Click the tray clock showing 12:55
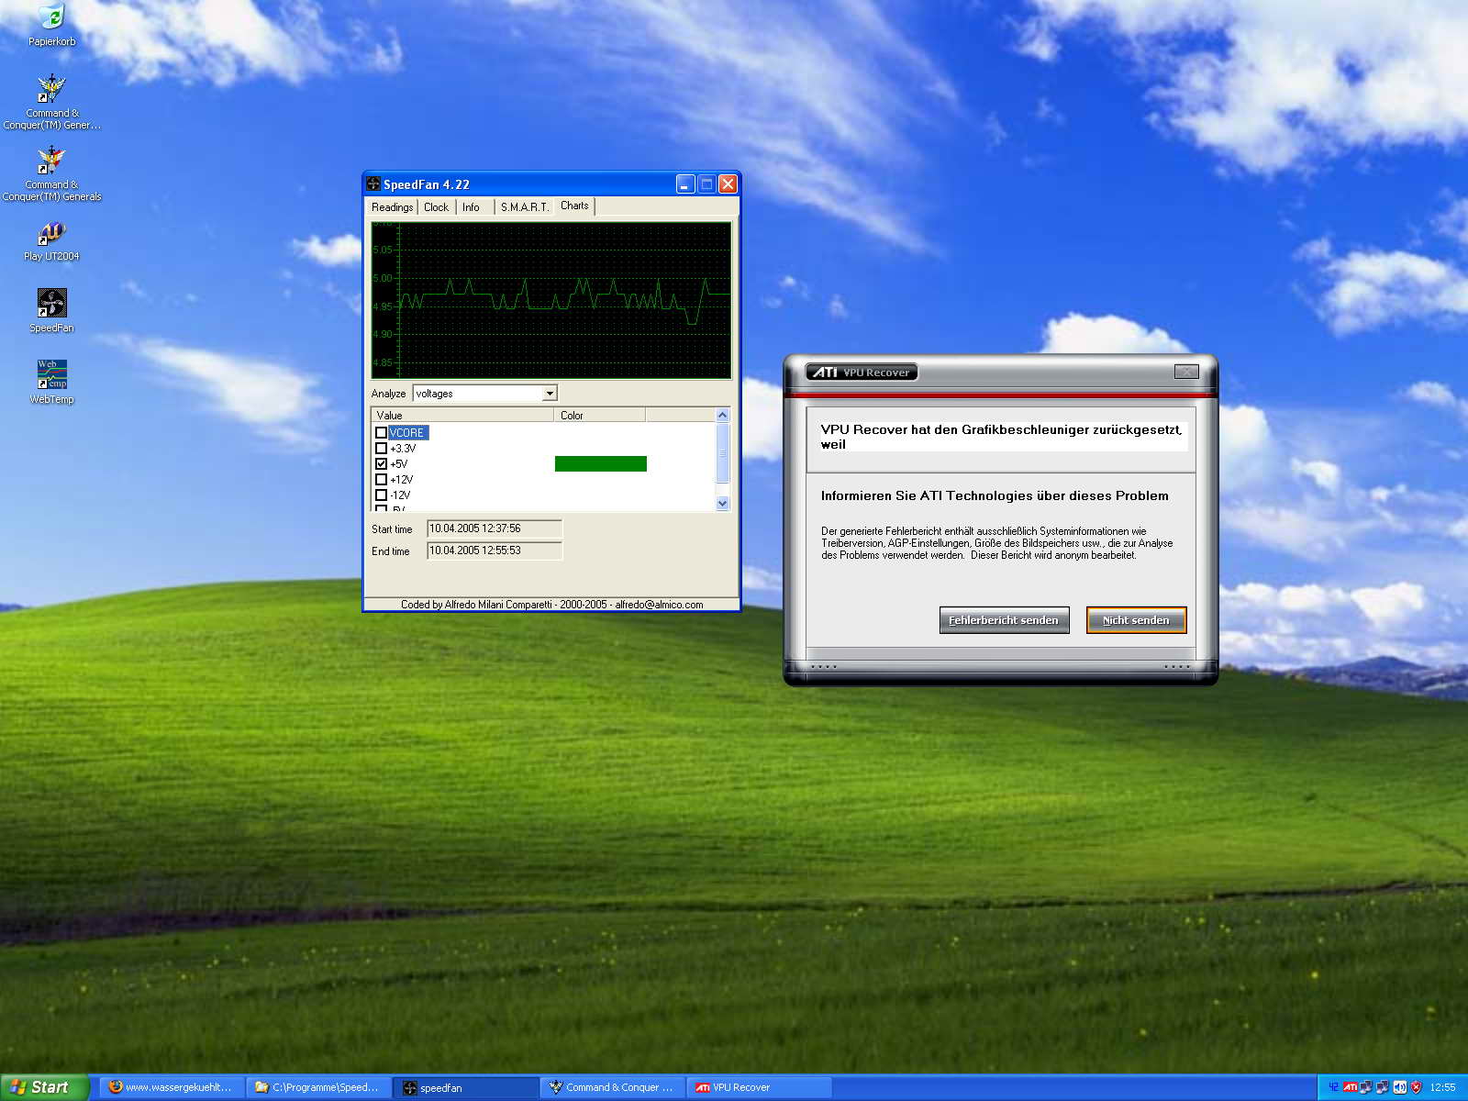1468x1101 pixels. (1442, 1087)
